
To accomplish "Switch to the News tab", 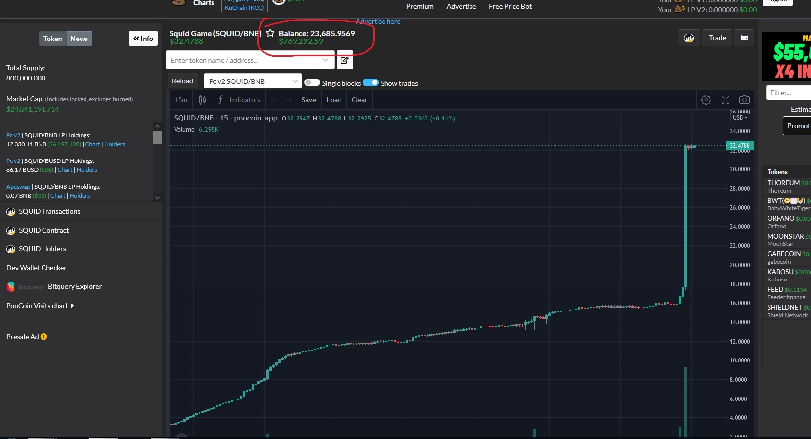I will tap(79, 39).
